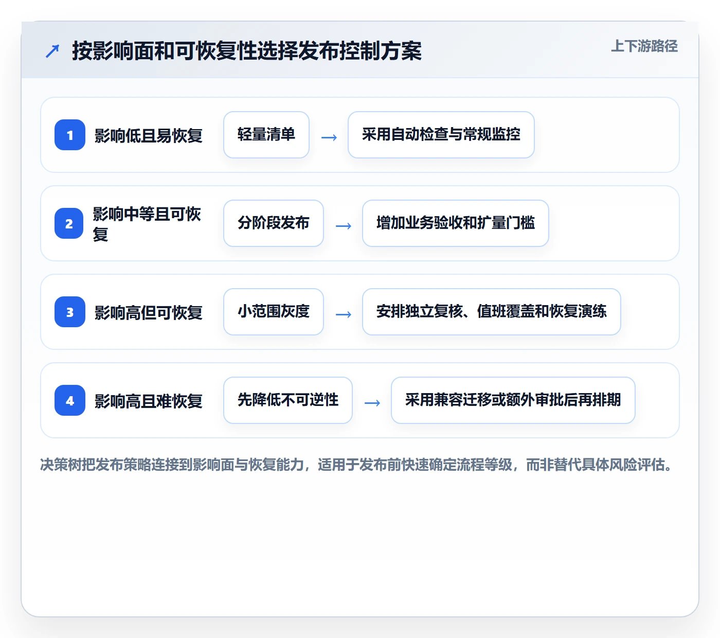
Task: Select the 上下游路径 label in the header
Action: point(644,46)
